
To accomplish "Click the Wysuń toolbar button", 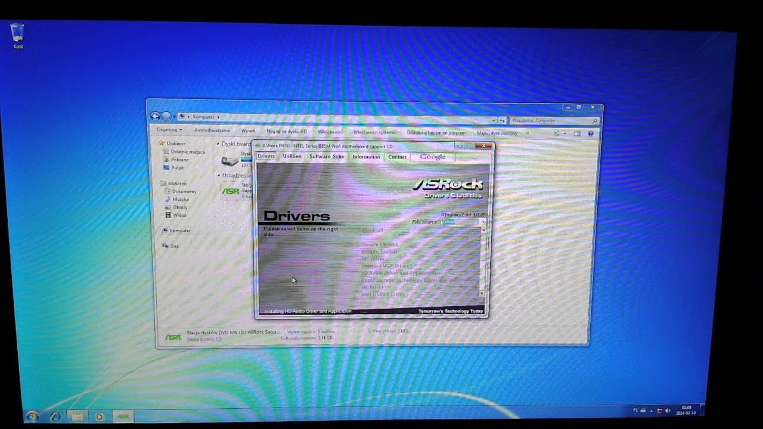I will point(249,130).
